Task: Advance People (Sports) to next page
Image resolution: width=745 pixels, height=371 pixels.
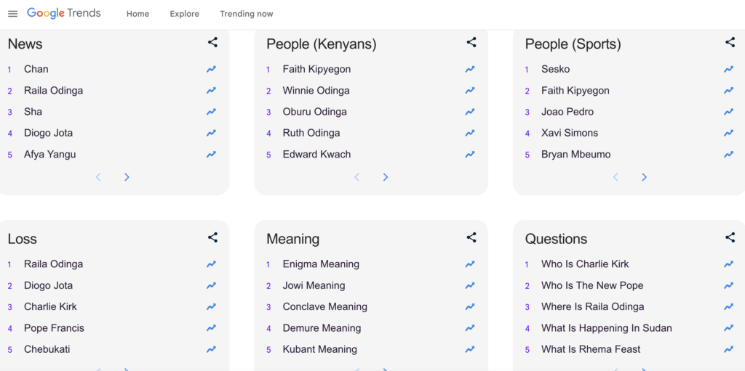Action: [644, 177]
